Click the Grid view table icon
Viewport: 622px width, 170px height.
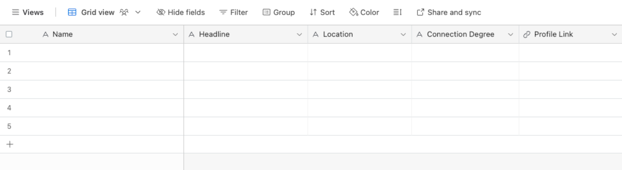click(x=72, y=12)
